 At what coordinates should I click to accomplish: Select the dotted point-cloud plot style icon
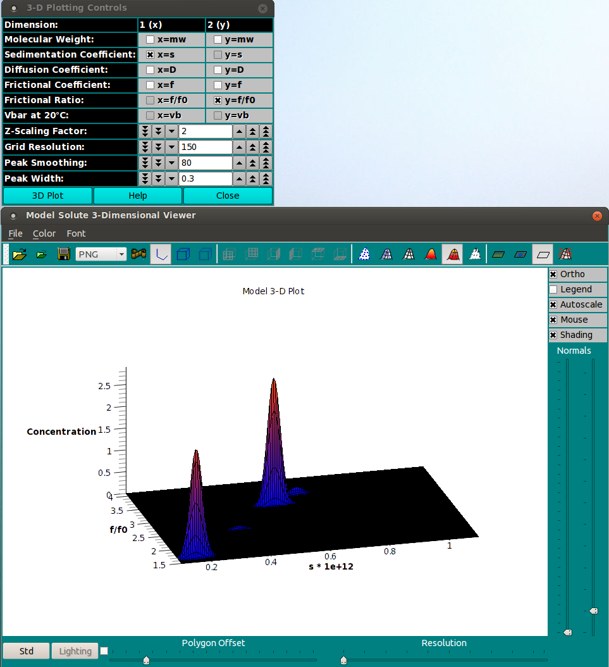(x=364, y=254)
